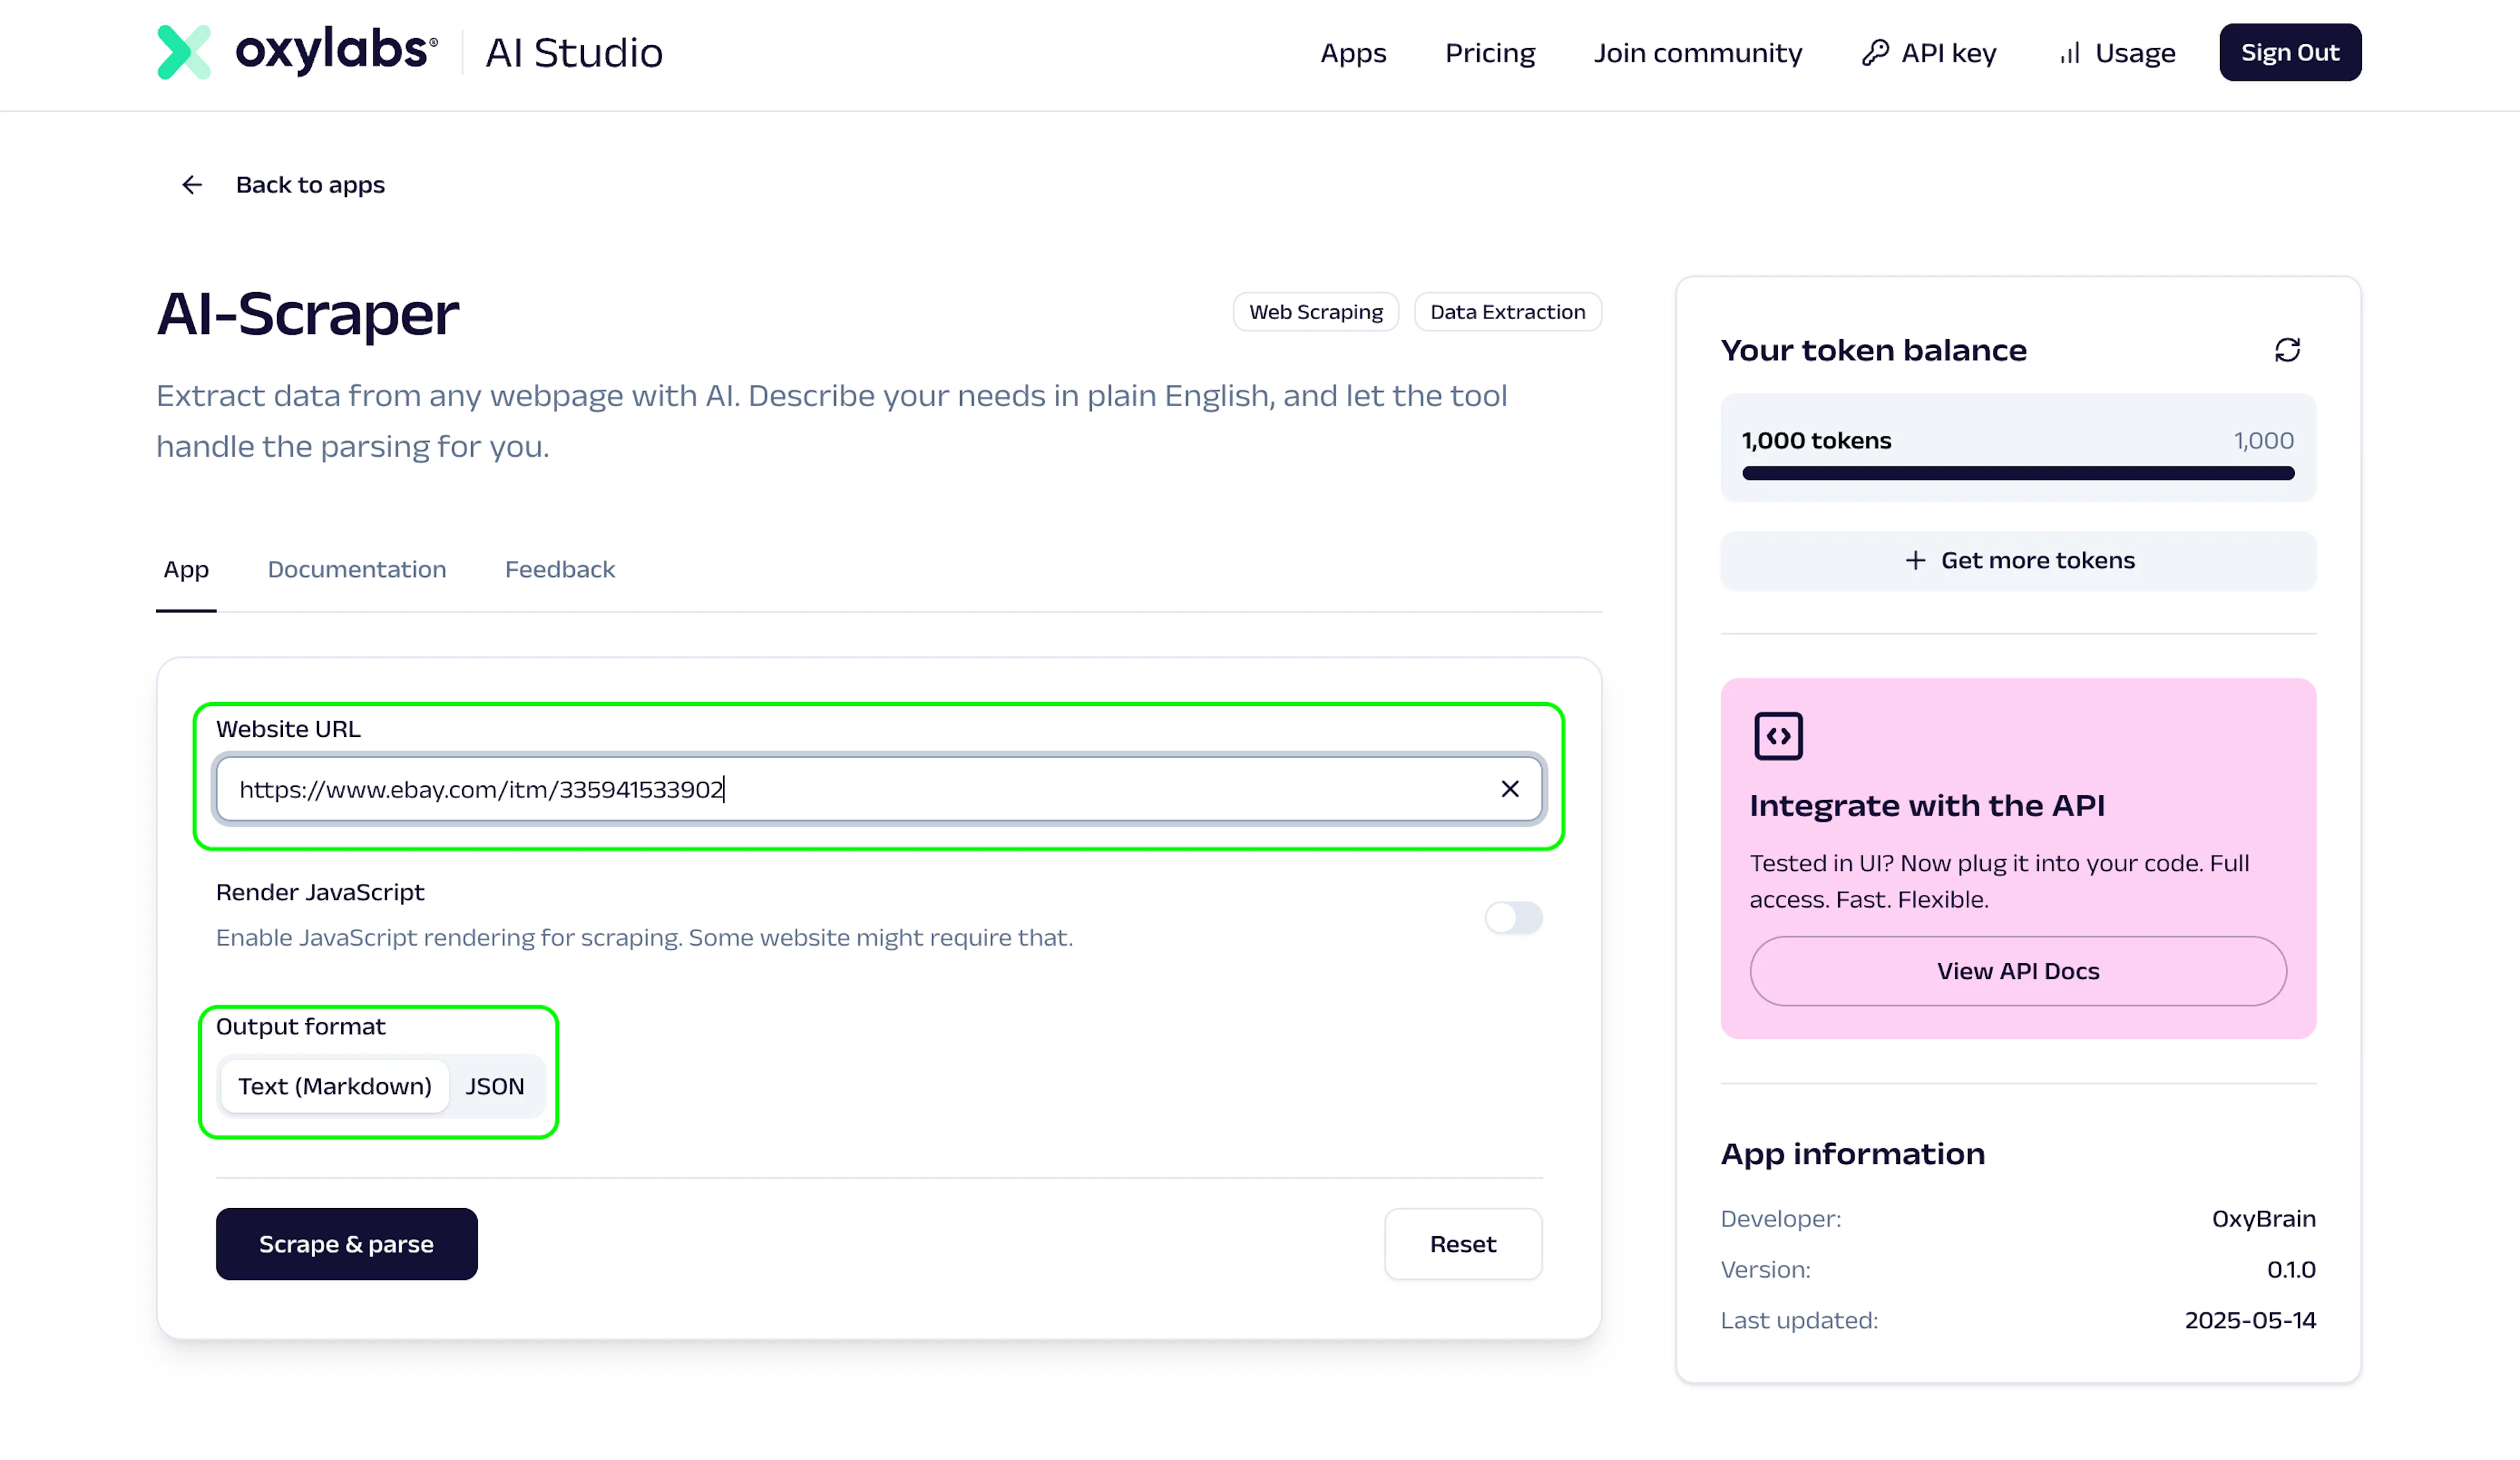This screenshot has height=1460, width=2520.
Task: Click the Data Extraction tag
Action: [x=1508, y=312]
